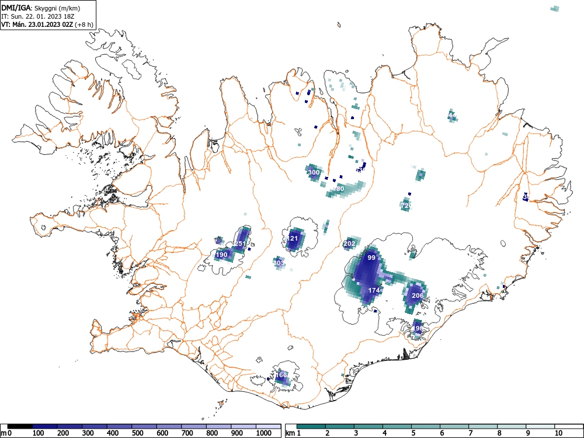Click the white 9–10 km legend swatch
This screenshot has height=438, width=584.
pos(540,426)
